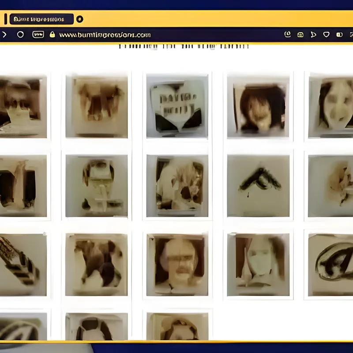The width and height of the screenshot is (353, 353).
Task: Click the split pill icon after the shield
Action: (x=339, y=35)
